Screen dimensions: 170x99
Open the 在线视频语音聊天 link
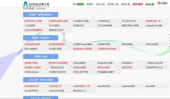click(x=106, y=72)
